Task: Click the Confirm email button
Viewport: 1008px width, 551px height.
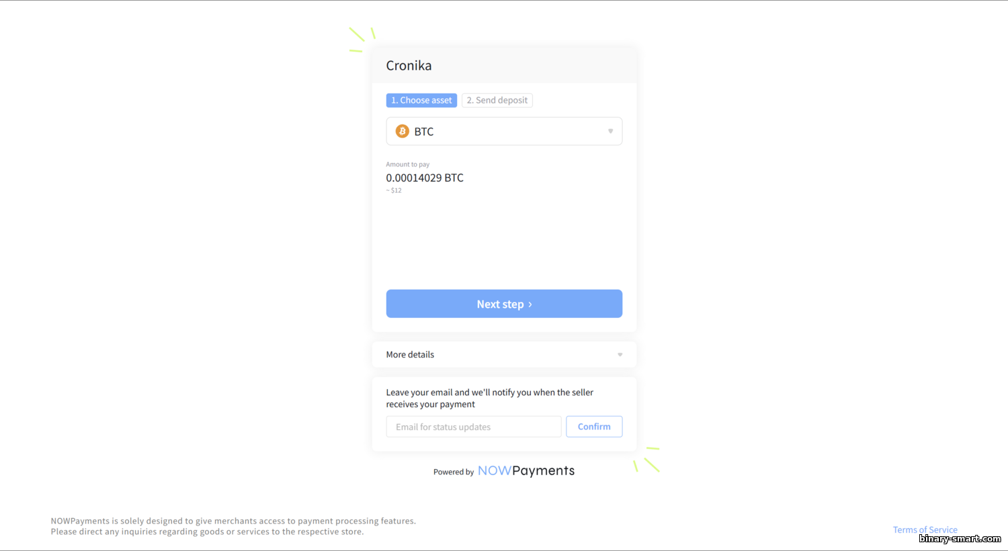Action: 594,427
